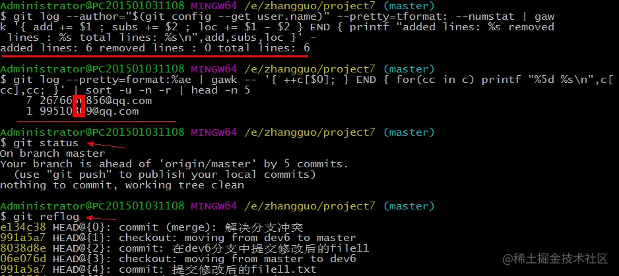The height and width of the screenshot is (276, 619).
Task: Click the git reflog command text
Action: coord(46,217)
